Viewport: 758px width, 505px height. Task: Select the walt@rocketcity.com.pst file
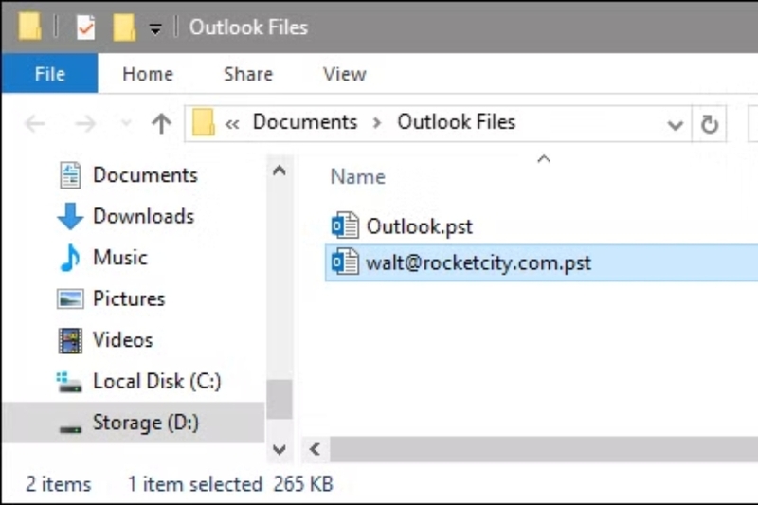(478, 262)
